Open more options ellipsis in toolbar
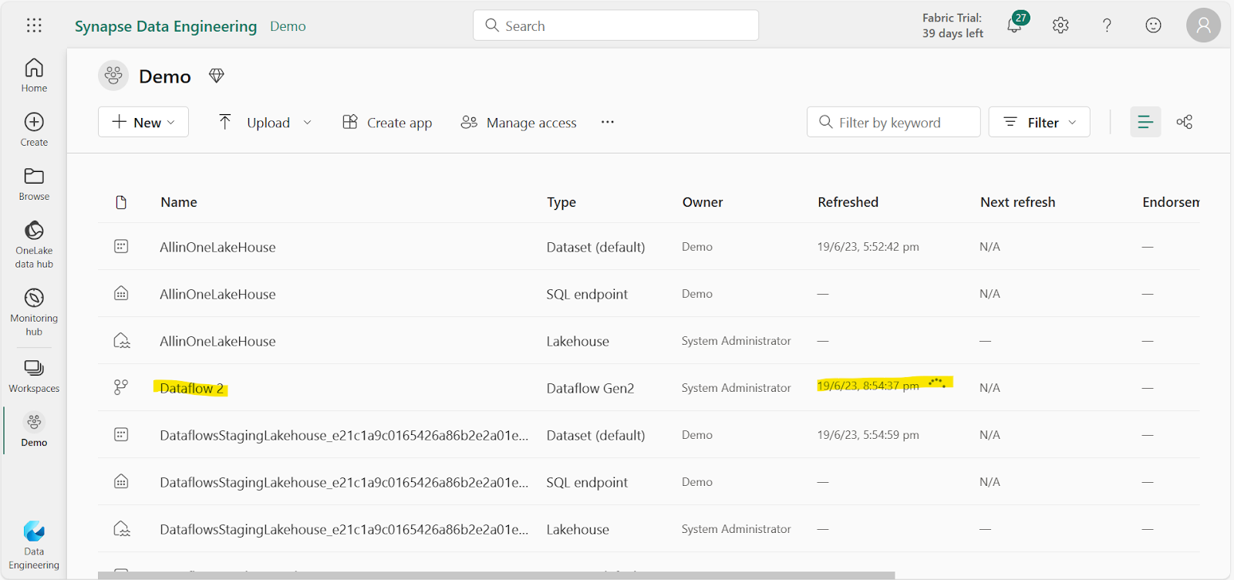 (x=608, y=122)
